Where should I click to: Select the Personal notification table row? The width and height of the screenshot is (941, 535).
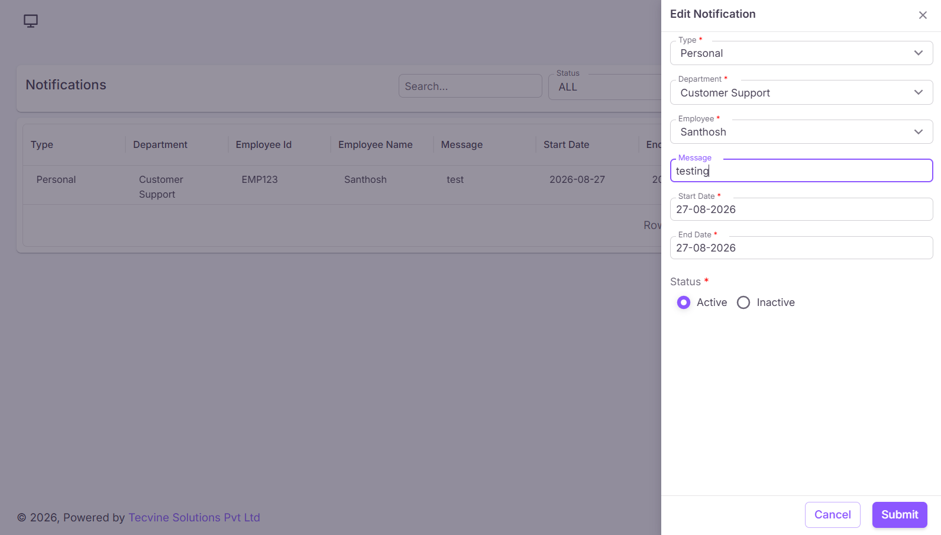[x=342, y=185]
